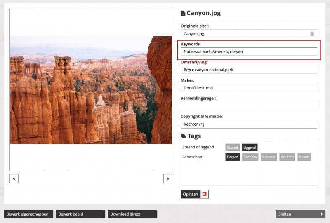
Task: Enable the Gletcher landscape tag
Action: click(269, 157)
